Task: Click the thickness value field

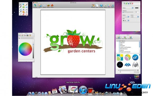Action: [x=137, y=12]
